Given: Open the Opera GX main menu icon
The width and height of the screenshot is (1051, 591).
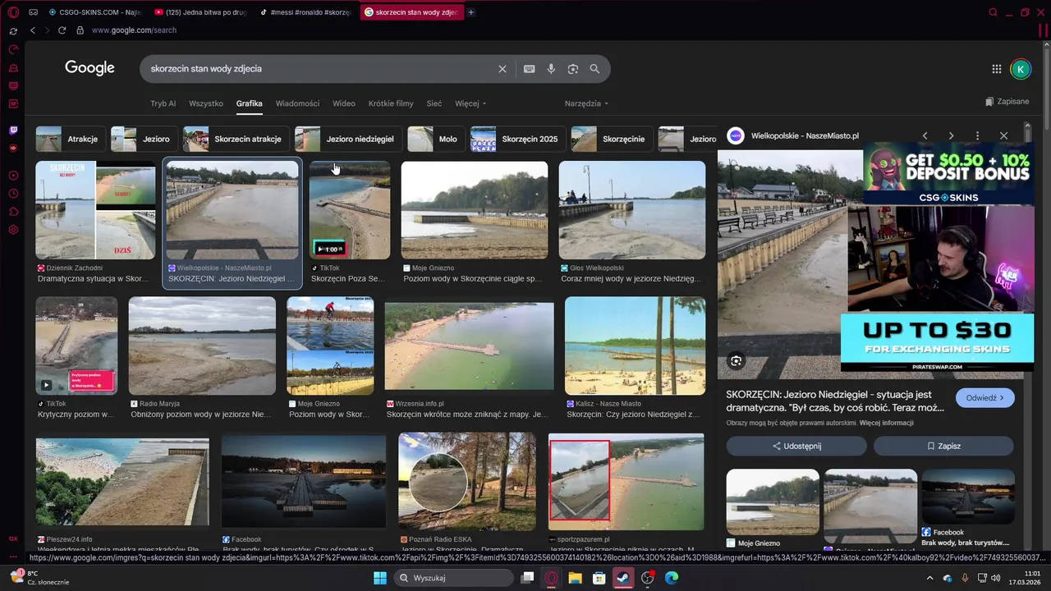Looking at the screenshot, I should (x=13, y=12).
